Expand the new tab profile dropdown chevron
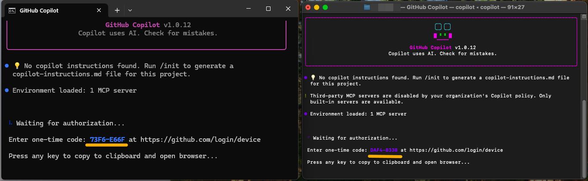 coord(130,10)
